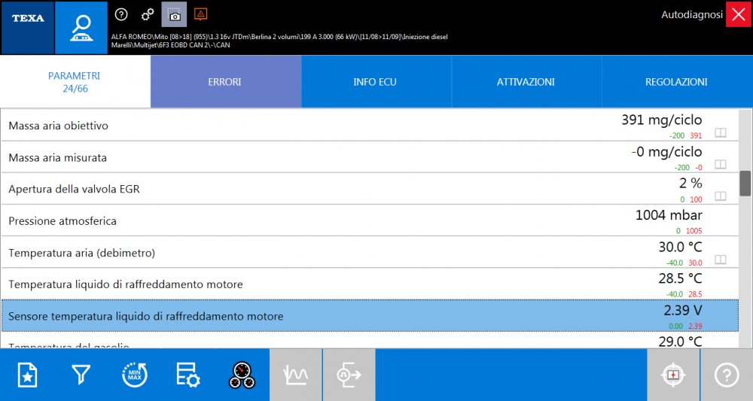Image resolution: width=753 pixels, height=401 pixels.
Task: Open the INFO ECU tab
Action: tap(376, 81)
